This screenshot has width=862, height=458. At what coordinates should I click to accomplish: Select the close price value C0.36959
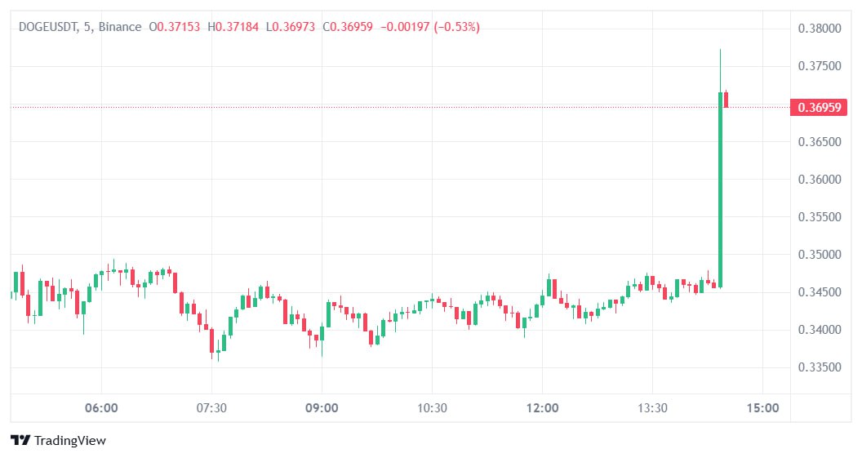[x=349, y=27]
